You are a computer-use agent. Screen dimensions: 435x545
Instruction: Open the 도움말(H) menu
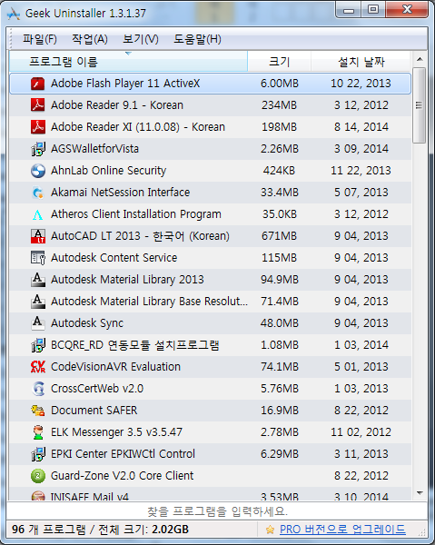[x=197, y=39]
